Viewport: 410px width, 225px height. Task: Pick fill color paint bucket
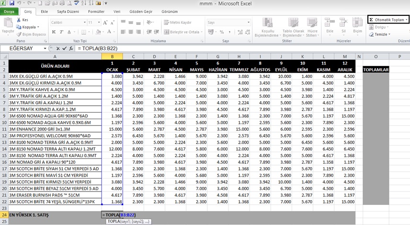point(98,32)
